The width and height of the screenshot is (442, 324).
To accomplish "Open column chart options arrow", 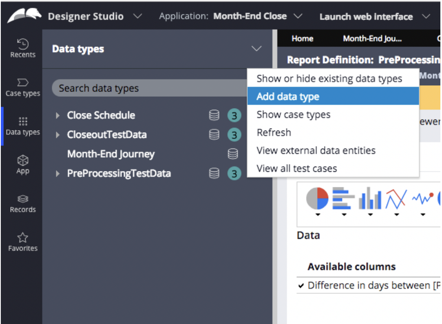I will click(x=370, y=215).
